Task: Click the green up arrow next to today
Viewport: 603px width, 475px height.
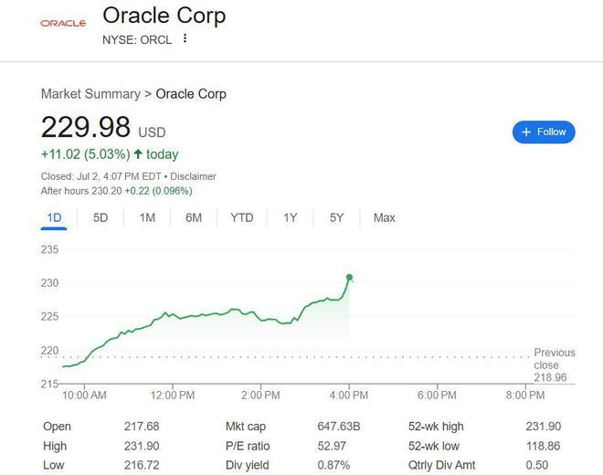Action: point(138,154)
